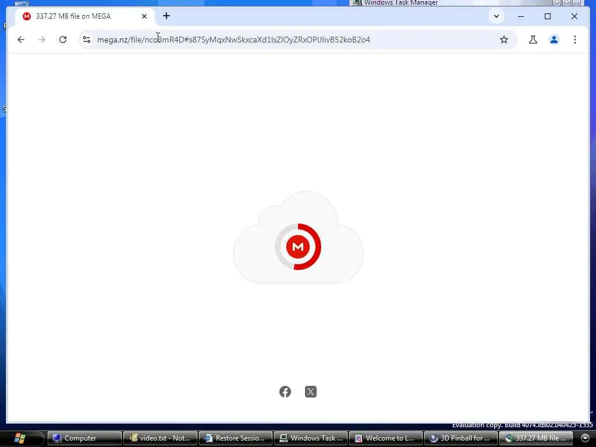Switch to 3D Pinball taskbar item

point(461,438)
